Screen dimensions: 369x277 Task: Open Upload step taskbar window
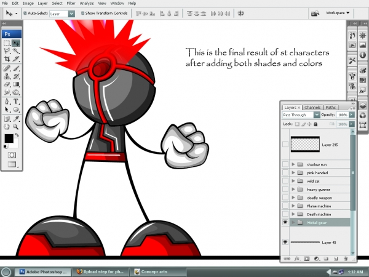point(100,272)
